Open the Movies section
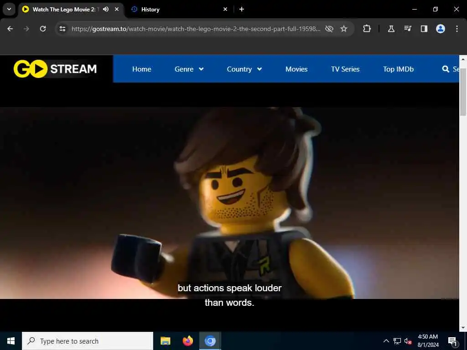 pyautogui.click(x=296, y=69)
